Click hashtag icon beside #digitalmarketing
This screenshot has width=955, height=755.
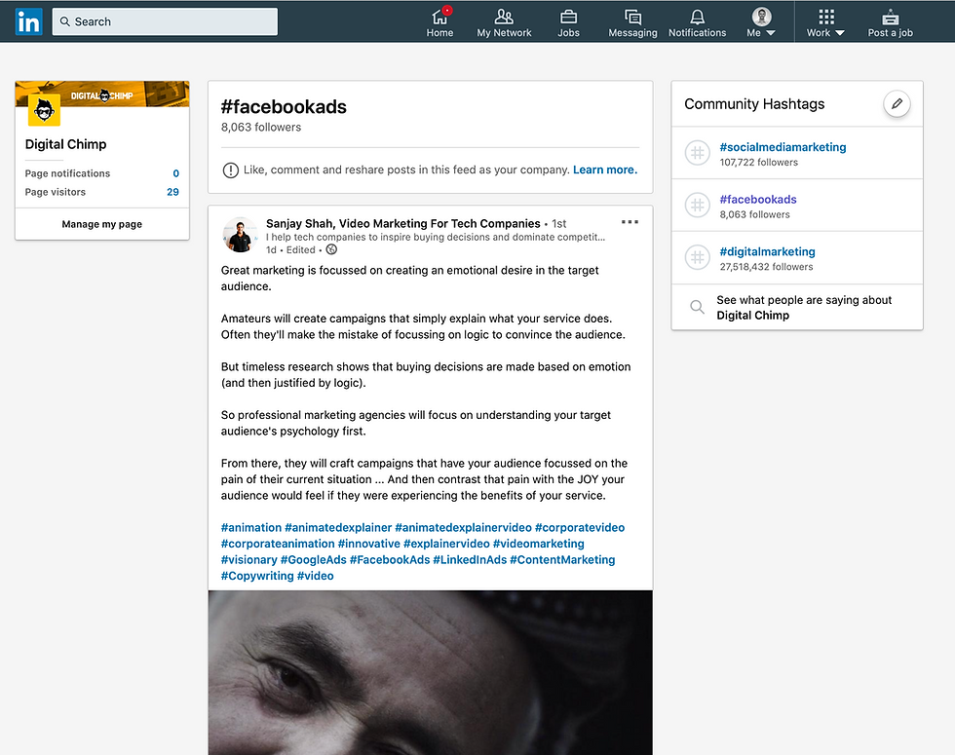[x=698, y=257]
